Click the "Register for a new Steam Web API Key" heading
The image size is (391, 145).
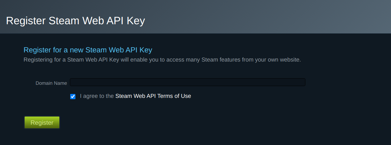click(x=88, y=50)
